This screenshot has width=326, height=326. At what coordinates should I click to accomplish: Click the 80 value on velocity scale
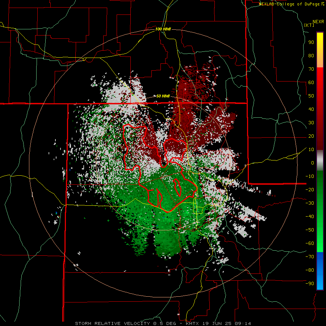click(311, 55)
